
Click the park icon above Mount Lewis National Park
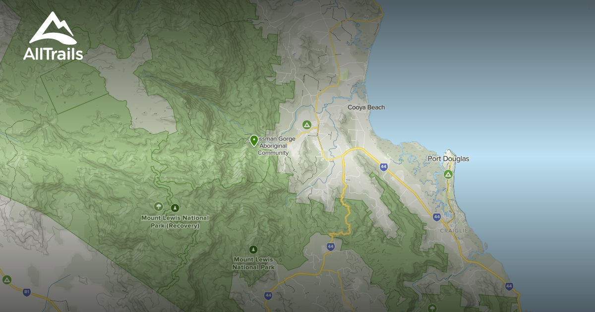pyautogui.click(x=253, y=250)
